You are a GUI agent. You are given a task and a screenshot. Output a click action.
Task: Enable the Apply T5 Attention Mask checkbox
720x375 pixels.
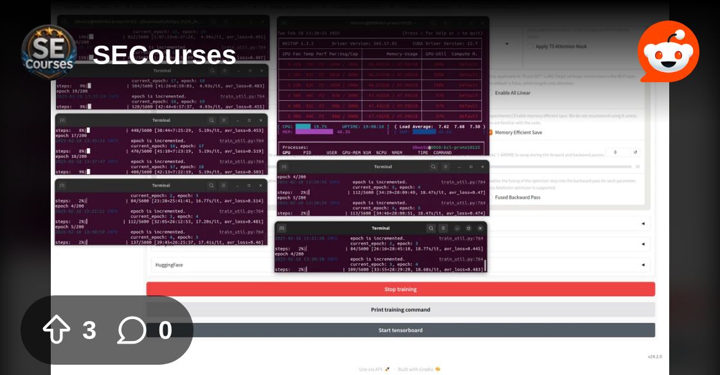point(530,46)
